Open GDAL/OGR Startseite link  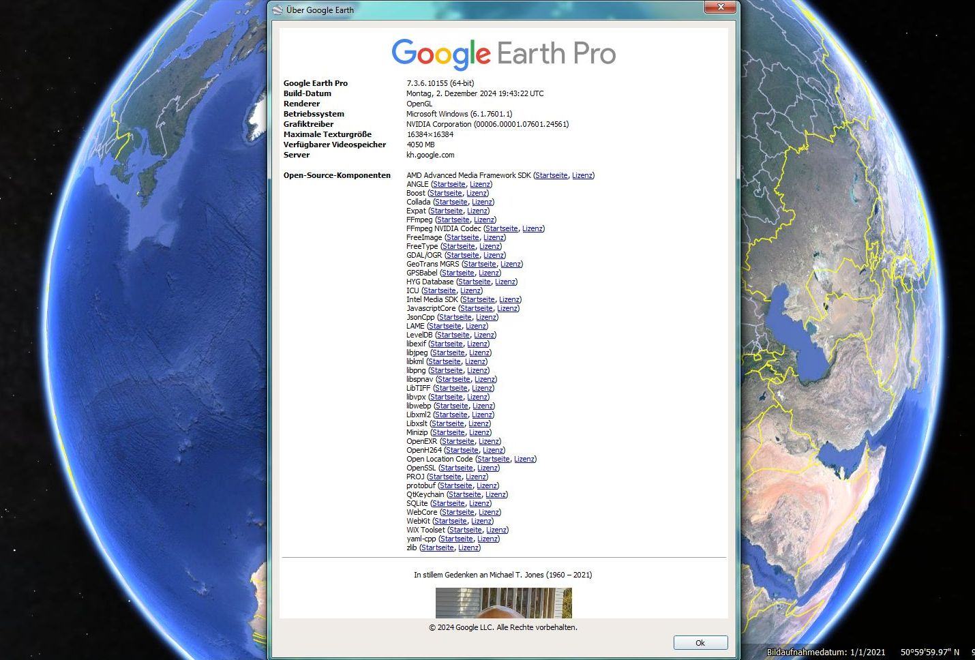click(463, 255)
